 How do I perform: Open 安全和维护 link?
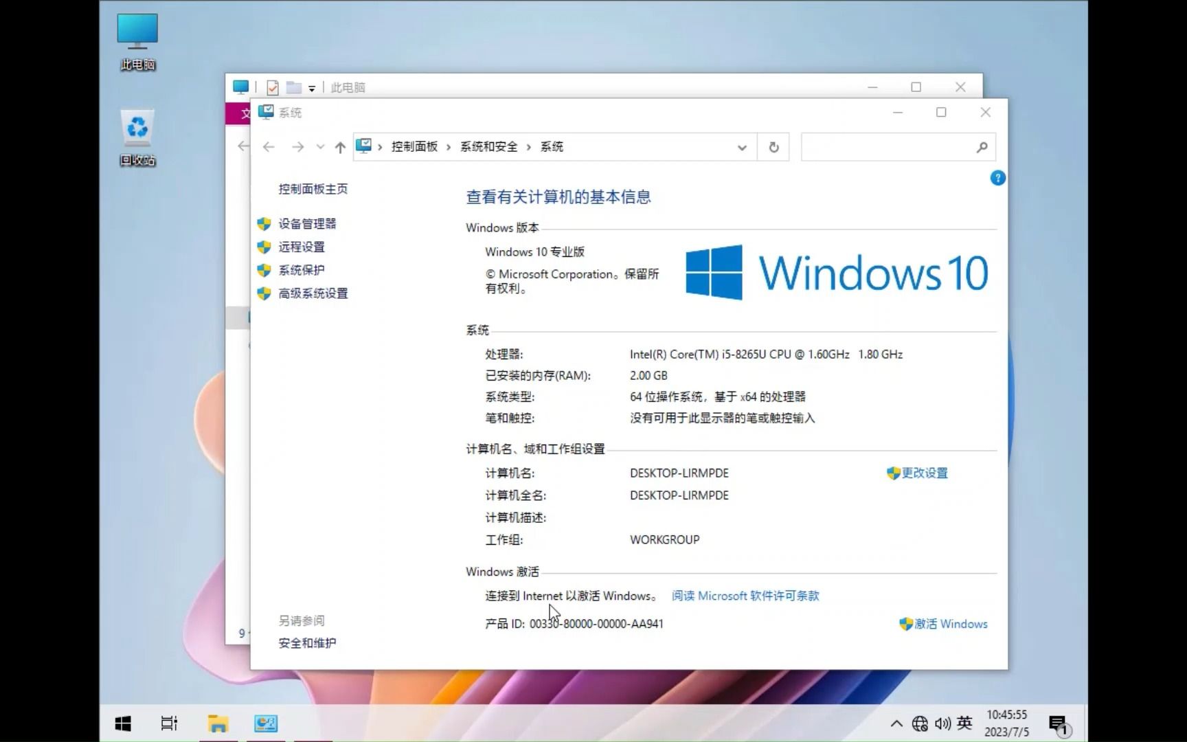pos(307,644)
